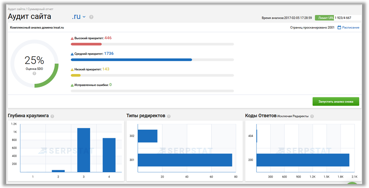This screenshot has height=188, width=369.
Task: Click the green triangle icon for Исправленные ошибки
Action: coord(72,85)
